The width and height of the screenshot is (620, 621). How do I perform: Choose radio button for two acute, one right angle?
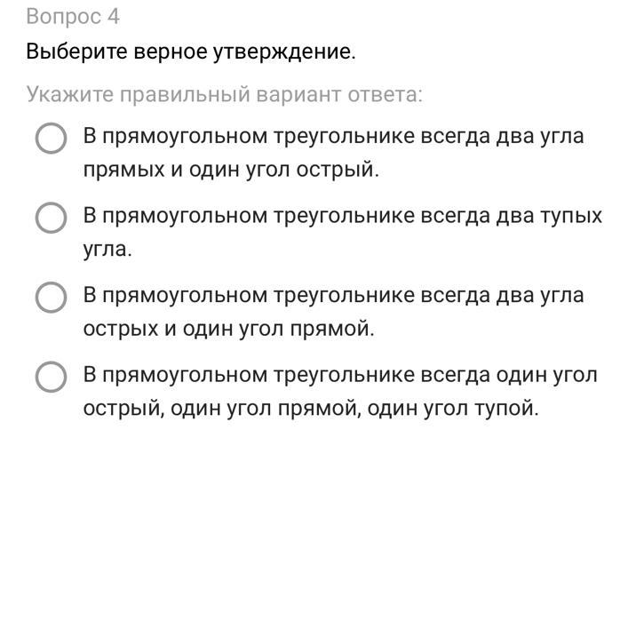tap(51, 297)
